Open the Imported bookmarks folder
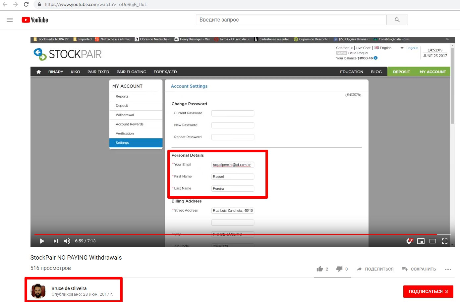Image resolution: width=460 pixels, height=302 pixels. coord(83,39)
